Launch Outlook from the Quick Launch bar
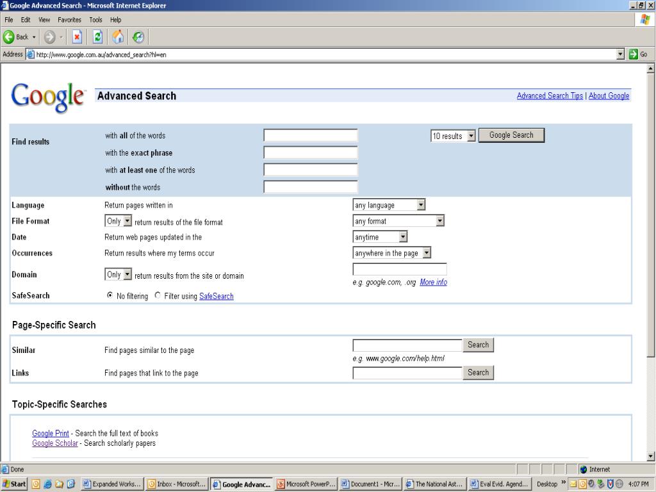 click(36, 484)
